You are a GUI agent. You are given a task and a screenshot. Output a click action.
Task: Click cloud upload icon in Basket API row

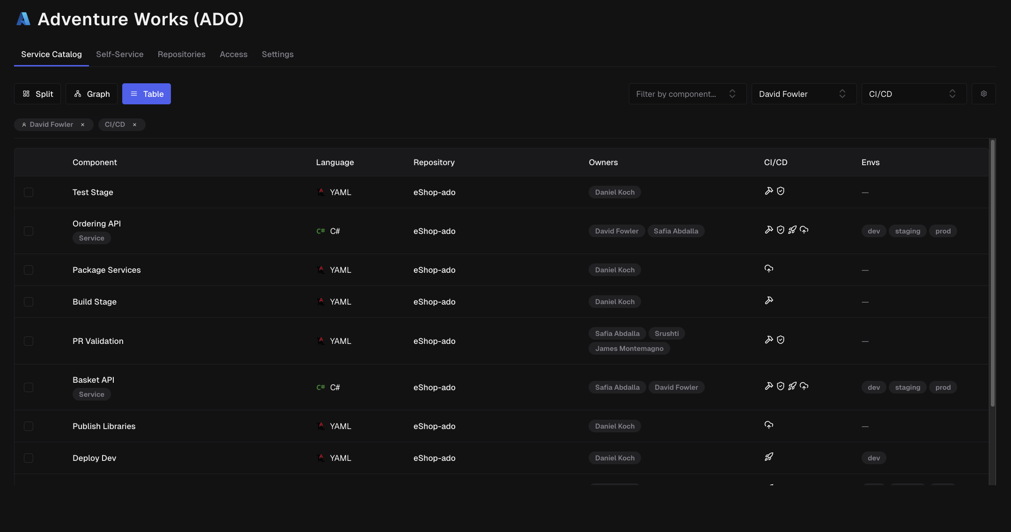click(804, 386)
